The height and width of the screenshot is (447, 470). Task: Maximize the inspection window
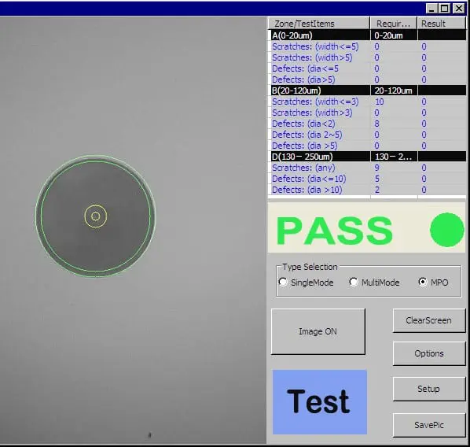coord(445,8)
